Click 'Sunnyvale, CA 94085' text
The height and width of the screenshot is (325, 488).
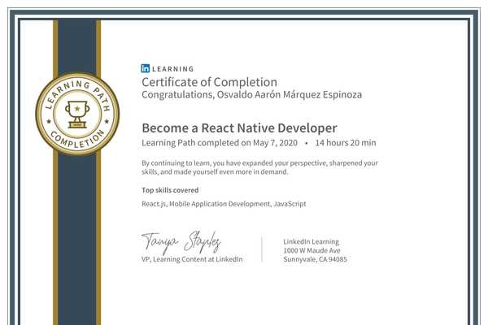[315, 259]
